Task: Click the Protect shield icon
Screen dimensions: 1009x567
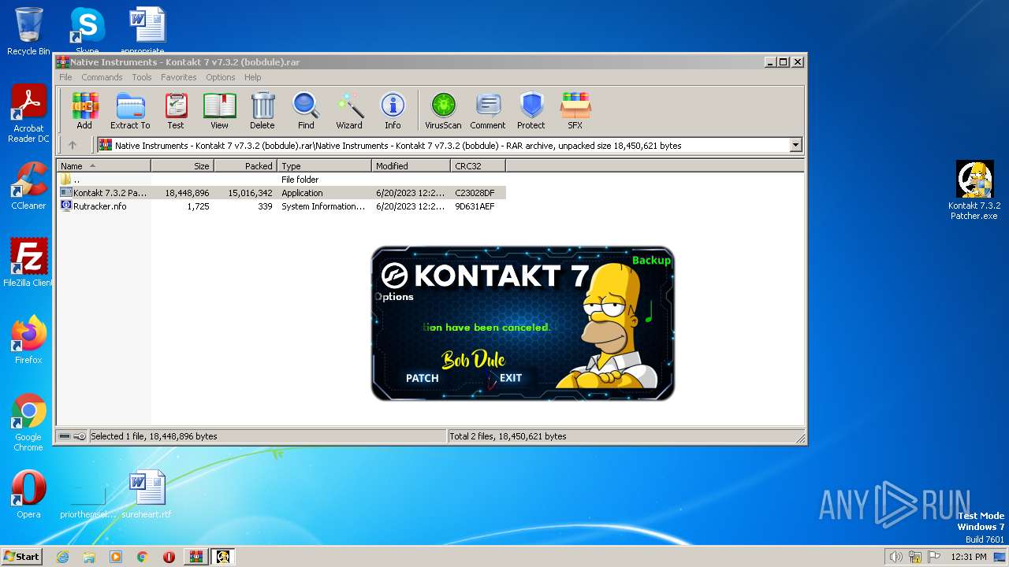Action: point(531,110)
